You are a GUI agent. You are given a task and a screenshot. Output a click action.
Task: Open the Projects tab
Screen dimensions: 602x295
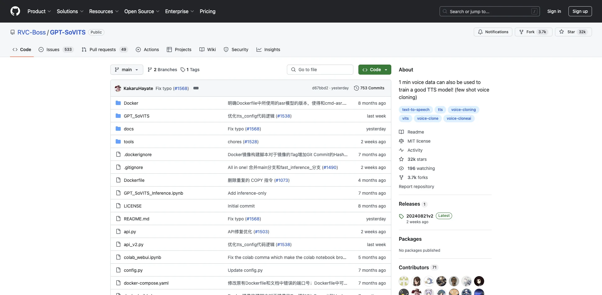[179, 50]
